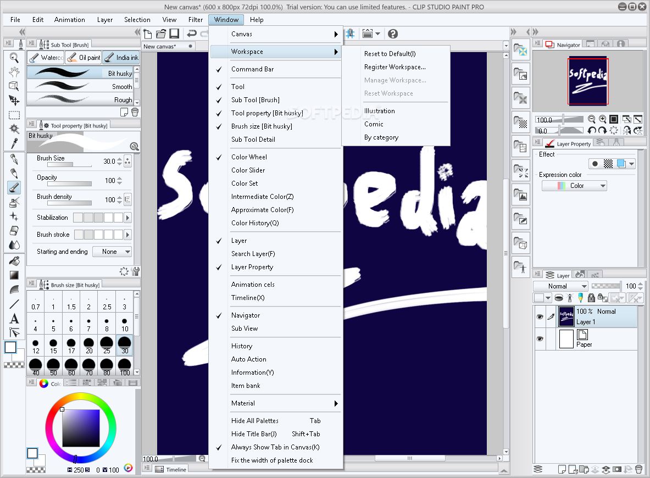Select the Auto select magic wand tool
Image resolution: width=650 pixels, height=478 pixels.
14,129
